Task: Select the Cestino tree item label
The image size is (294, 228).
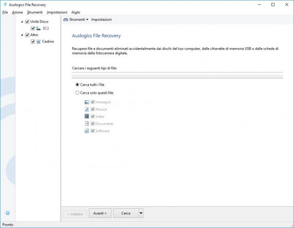Action: pyautogui.click(x=48, y=41)
